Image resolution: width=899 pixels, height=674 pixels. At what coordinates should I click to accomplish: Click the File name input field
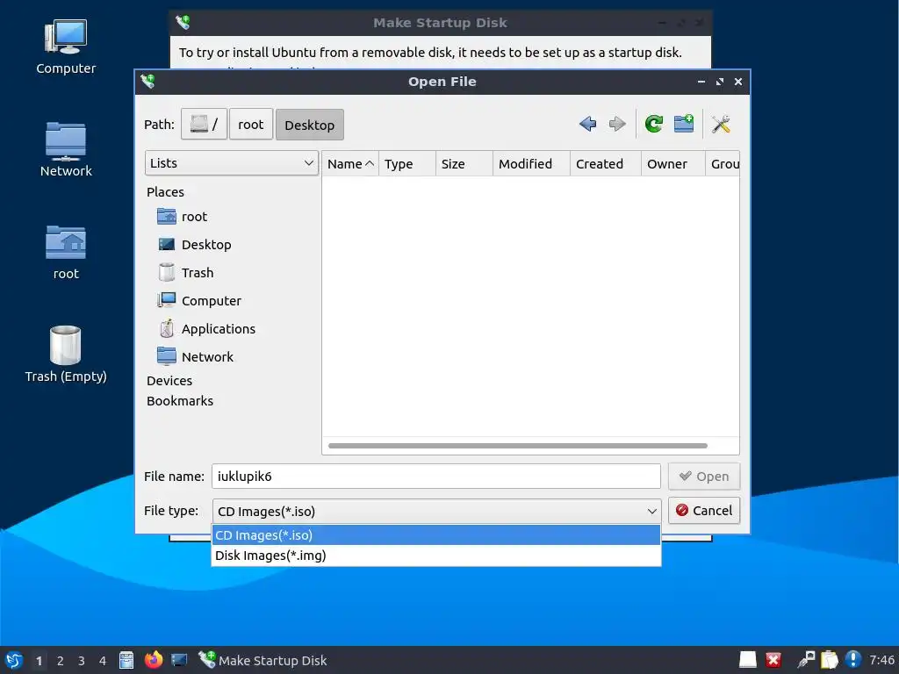click(x=436, y=477)
